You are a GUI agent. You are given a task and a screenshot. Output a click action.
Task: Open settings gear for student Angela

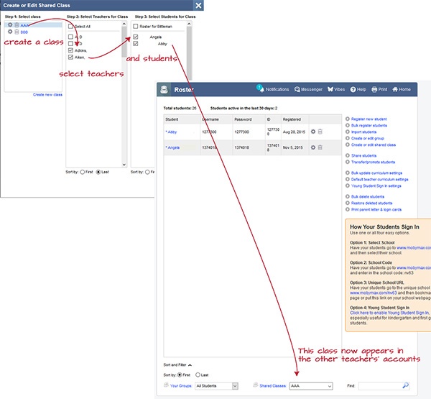(313, 147)
